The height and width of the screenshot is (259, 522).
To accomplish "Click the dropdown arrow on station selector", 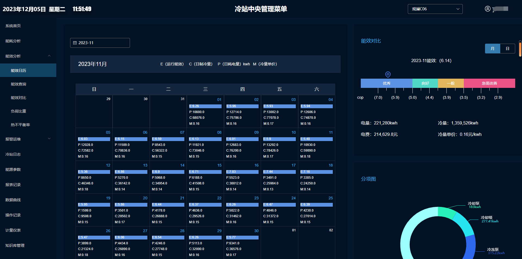I will [x=458, y=9].
